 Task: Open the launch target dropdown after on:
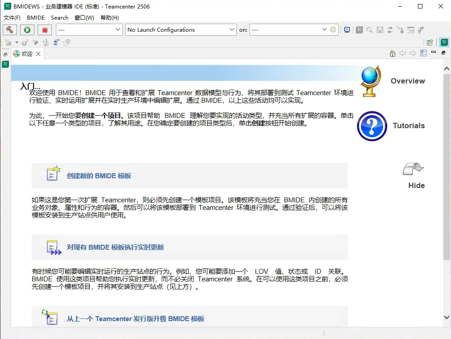pyautogui.click(x=289, y=29)
